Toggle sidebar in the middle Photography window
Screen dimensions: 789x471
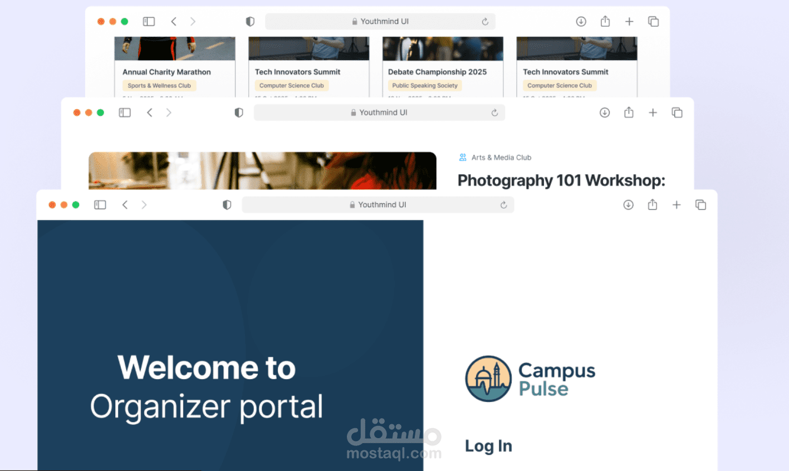125,112
